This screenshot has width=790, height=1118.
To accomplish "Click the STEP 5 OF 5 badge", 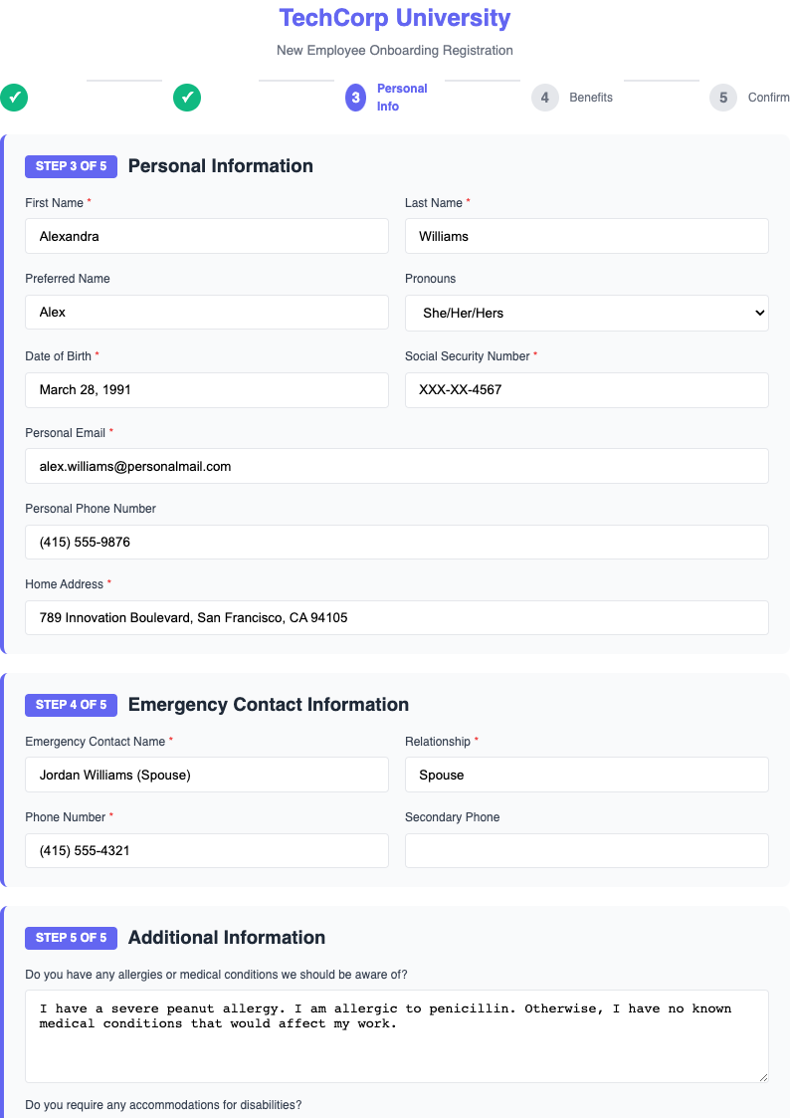I will (71, 938).
